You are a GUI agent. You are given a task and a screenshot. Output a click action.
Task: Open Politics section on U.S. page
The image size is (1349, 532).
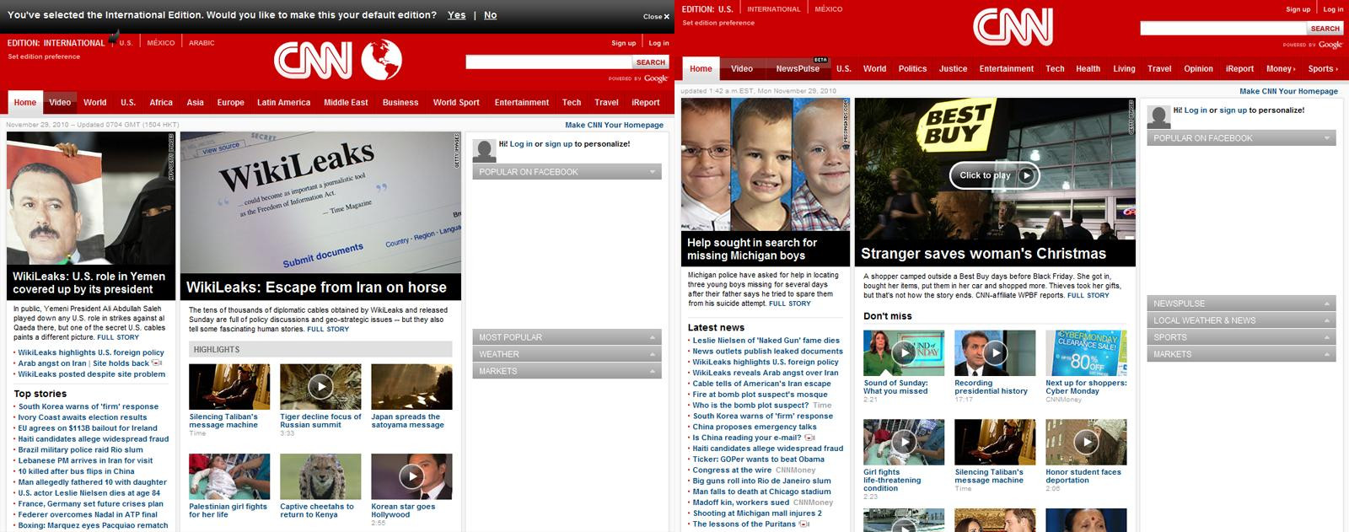(x=912, y=69)
